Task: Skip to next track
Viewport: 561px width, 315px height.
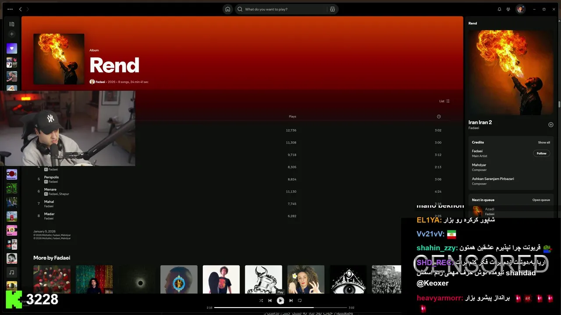Action: 291,301
